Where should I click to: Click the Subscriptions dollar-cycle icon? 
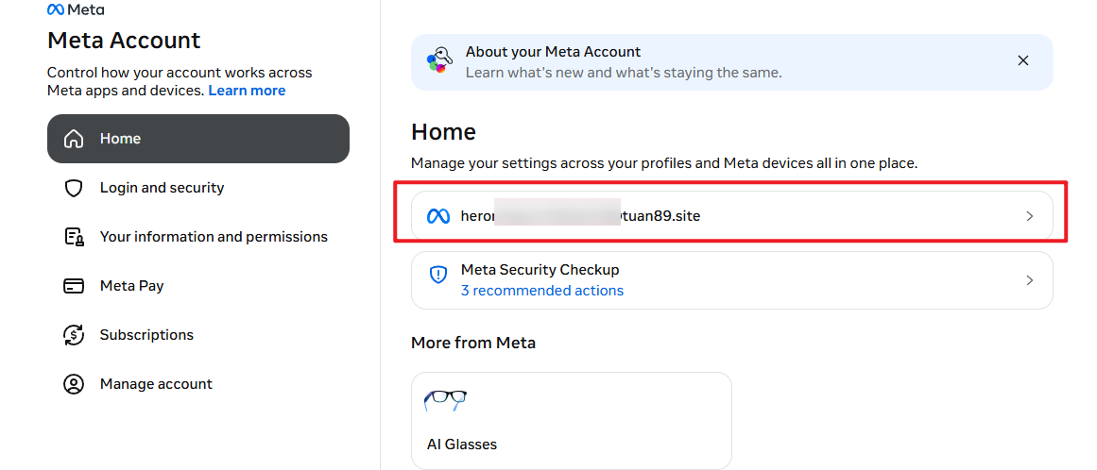coord(73,335)
